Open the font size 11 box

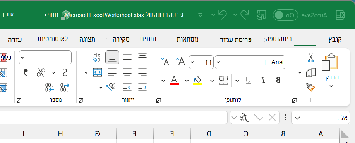201,62
